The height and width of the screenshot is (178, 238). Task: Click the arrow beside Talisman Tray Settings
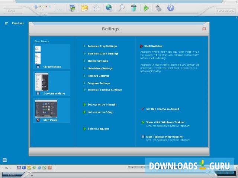point(84,46)
